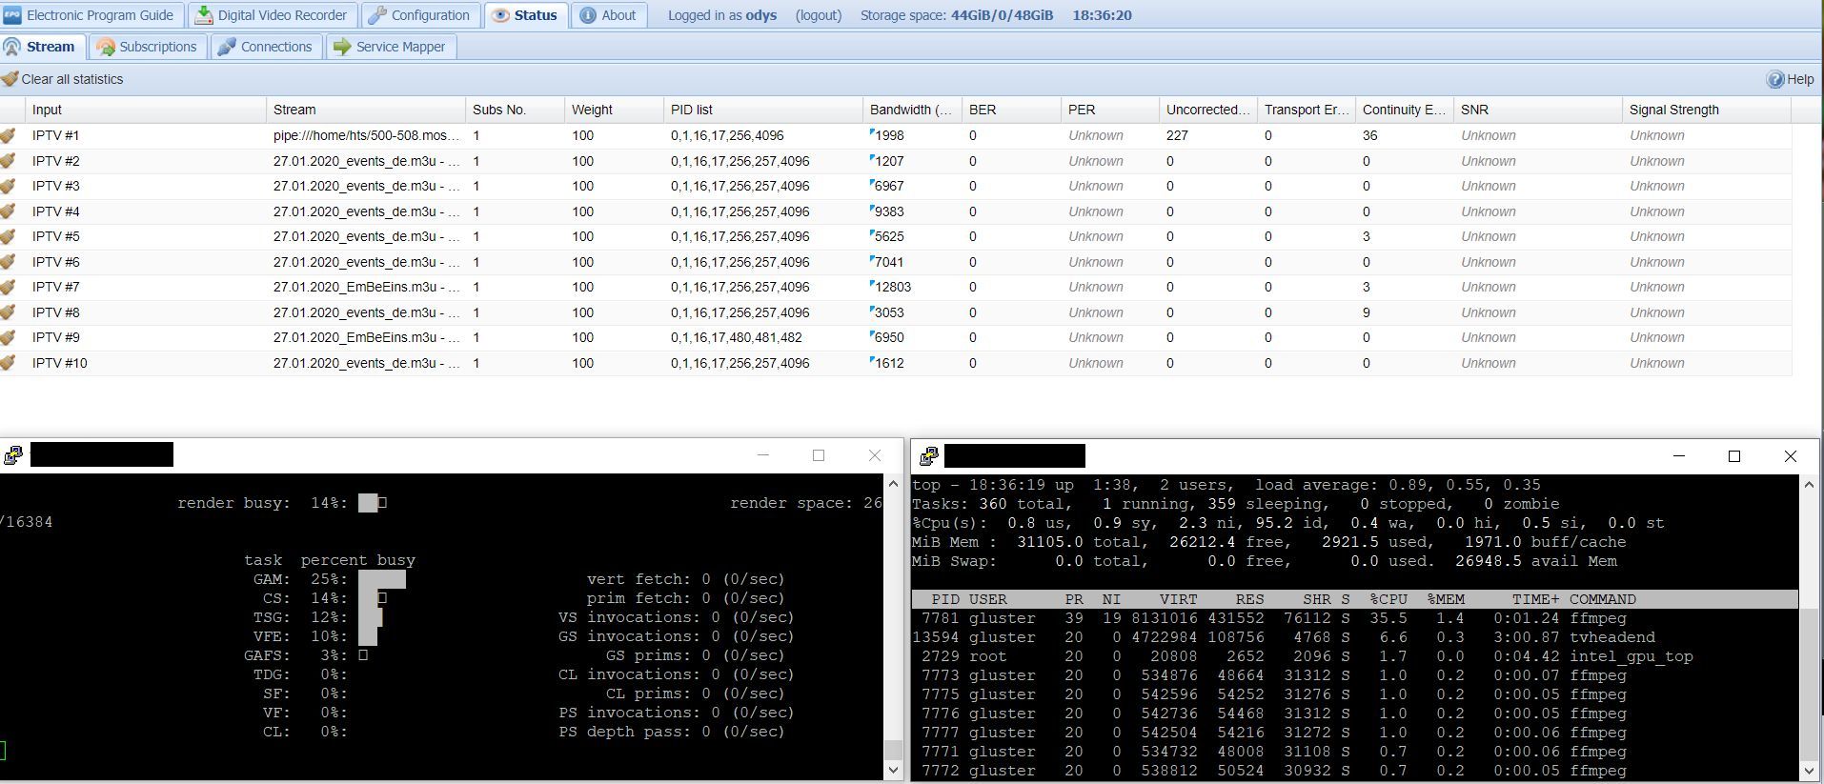Screen dimensions: 1824x784
Task: Click the antenna icon on Stream subtab
Action: coord(12,47)
